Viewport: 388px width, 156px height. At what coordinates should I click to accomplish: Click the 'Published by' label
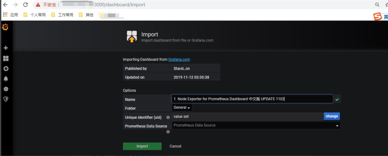pos(136,68)
